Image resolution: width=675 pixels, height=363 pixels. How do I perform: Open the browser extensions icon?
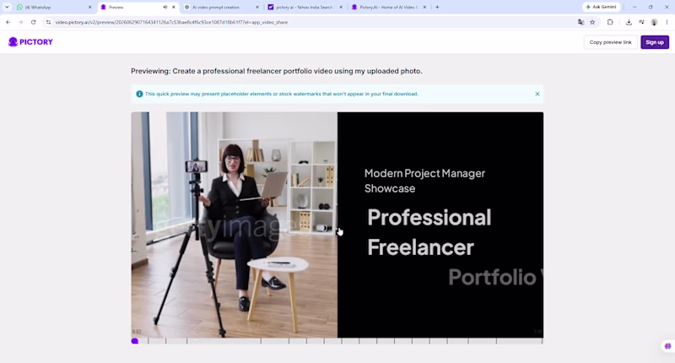pyautogui.click(x=610, y=22)
